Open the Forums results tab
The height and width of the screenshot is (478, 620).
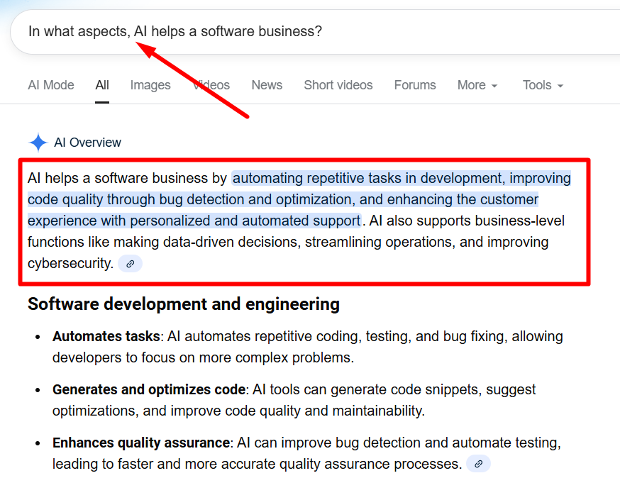pos(415,85)
